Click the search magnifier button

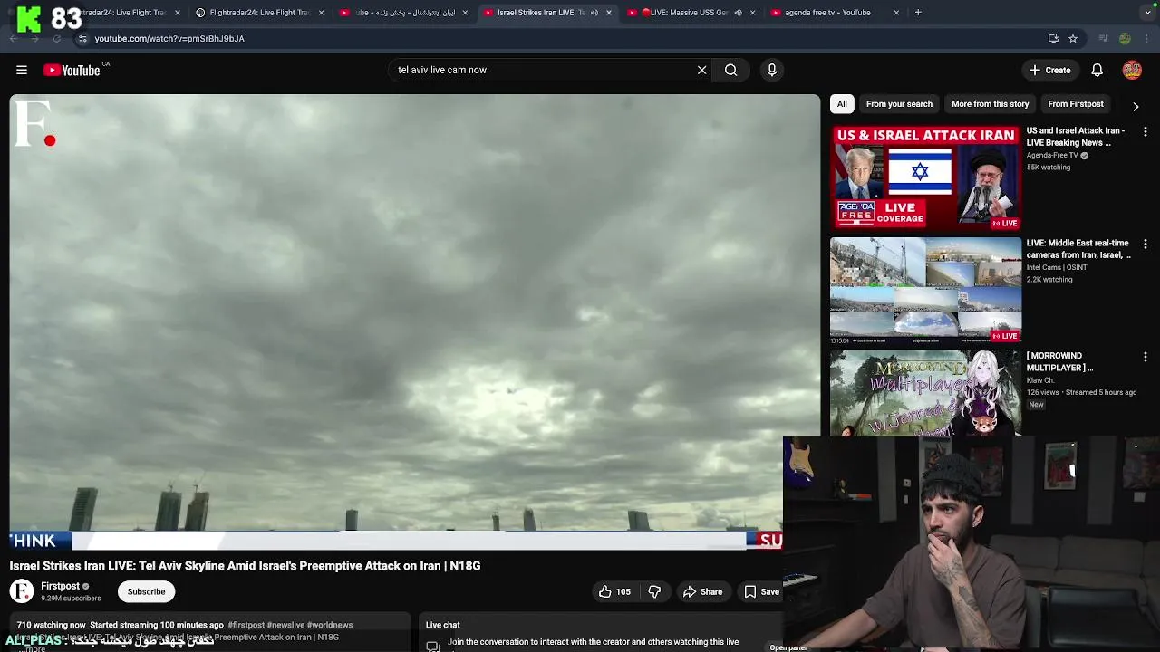point(730,70)
